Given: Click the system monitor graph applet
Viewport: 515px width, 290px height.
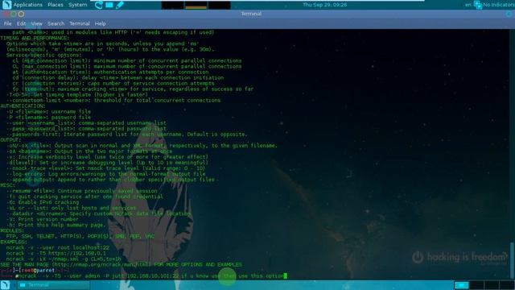Looking at the screenshot, I should pyautogui.click(x=196, y=5).
